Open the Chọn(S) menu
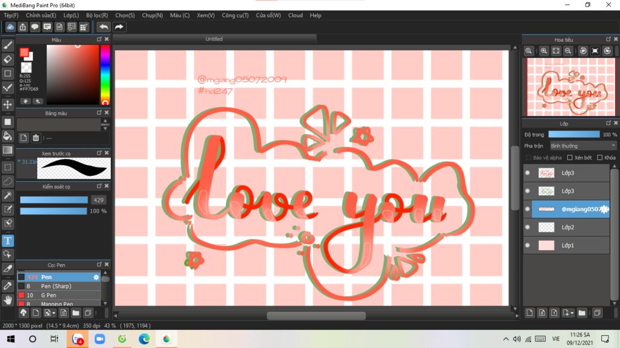Image resolution: width=620 pixels, height=348 pixels. (125, 15)
